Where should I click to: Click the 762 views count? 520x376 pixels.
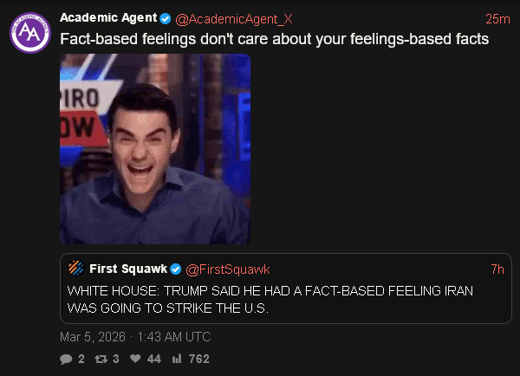click(x=199, y=359)
